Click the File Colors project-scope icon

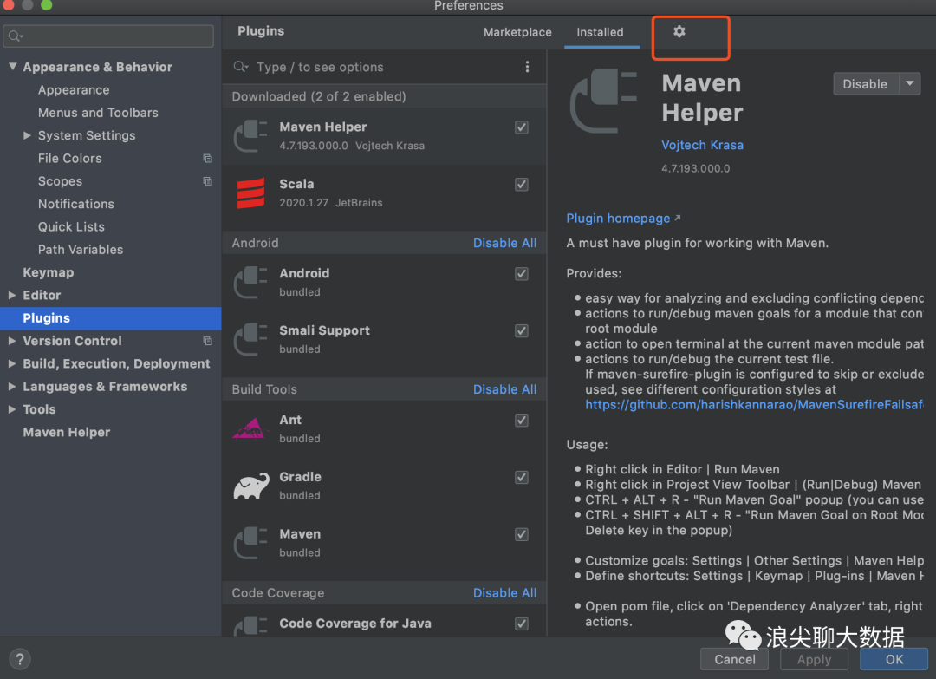(x=208, y=158)
